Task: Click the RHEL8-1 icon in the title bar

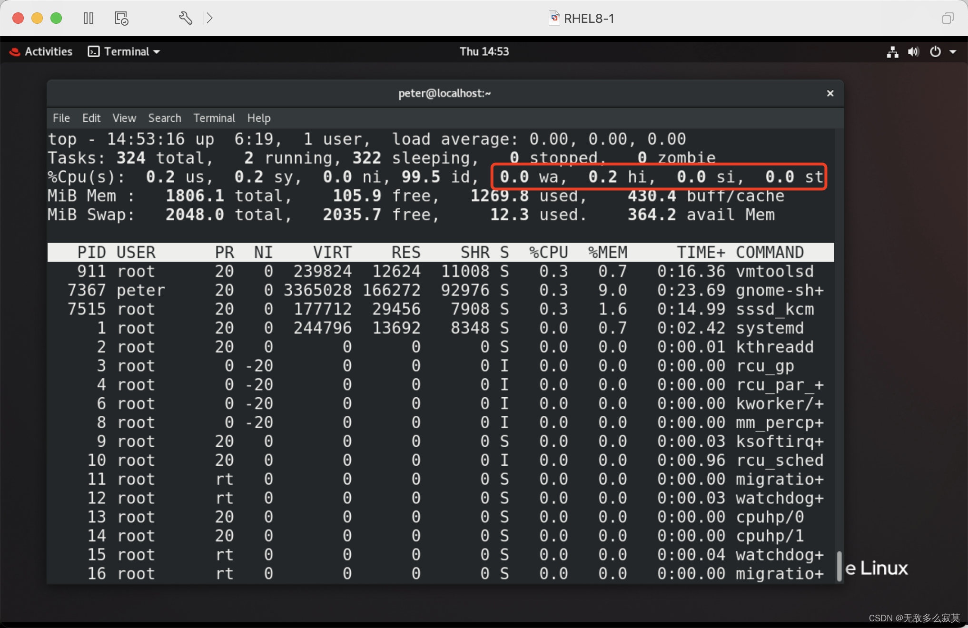Action: (x=554, y=19)
